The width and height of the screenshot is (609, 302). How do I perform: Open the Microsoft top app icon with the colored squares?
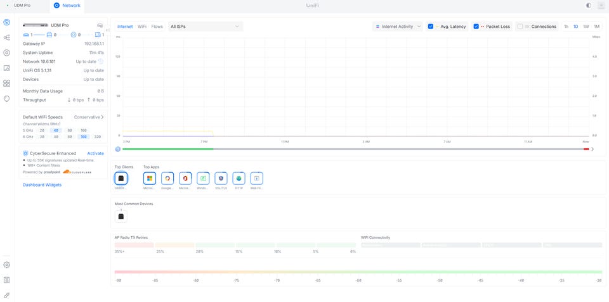pos(150,179)
